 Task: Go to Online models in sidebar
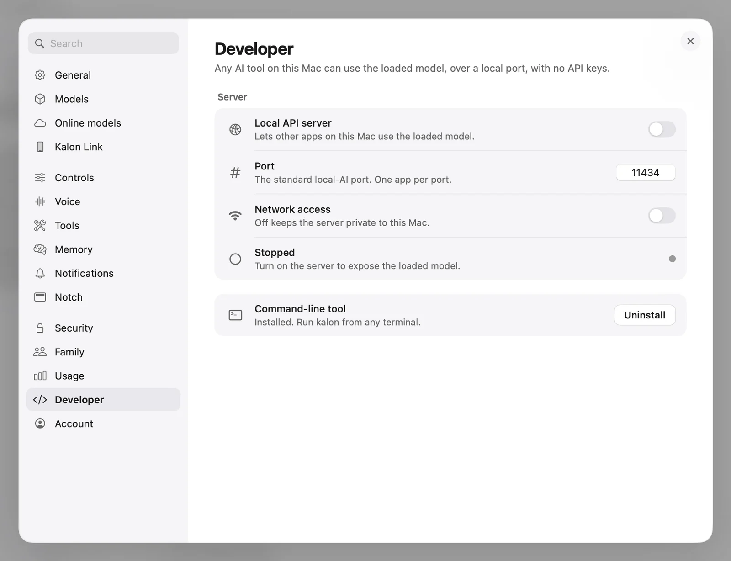tap(103, 123)
